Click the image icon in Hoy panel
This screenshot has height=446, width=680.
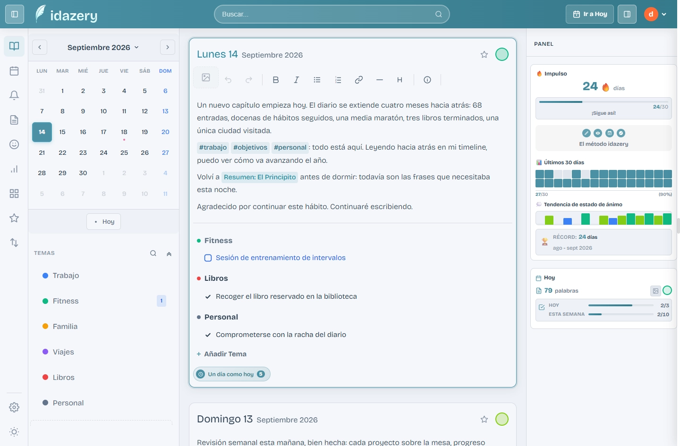(655, 291)
